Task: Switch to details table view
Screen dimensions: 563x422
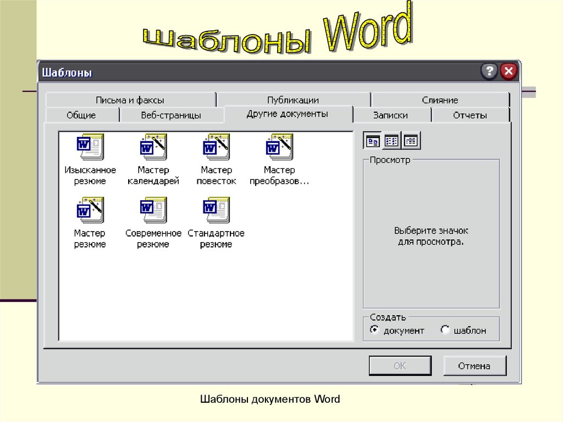Action: click(x=411, y=141)
